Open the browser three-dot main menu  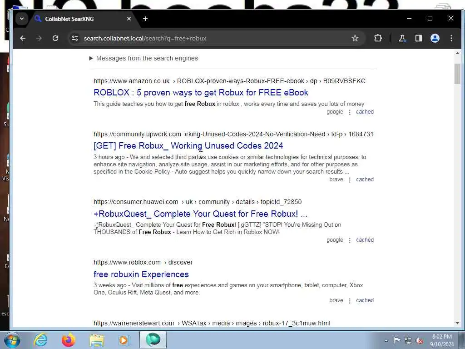point(451,38)
